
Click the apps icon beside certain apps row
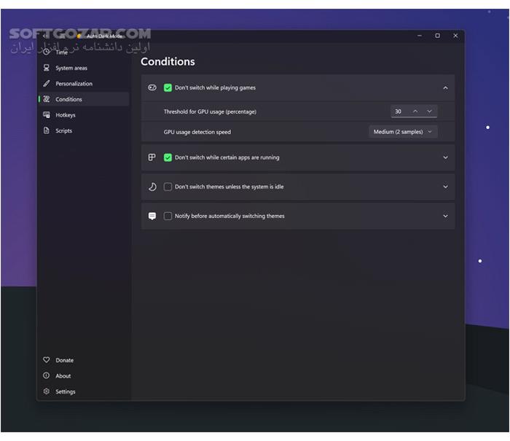(x=152, y=157)
